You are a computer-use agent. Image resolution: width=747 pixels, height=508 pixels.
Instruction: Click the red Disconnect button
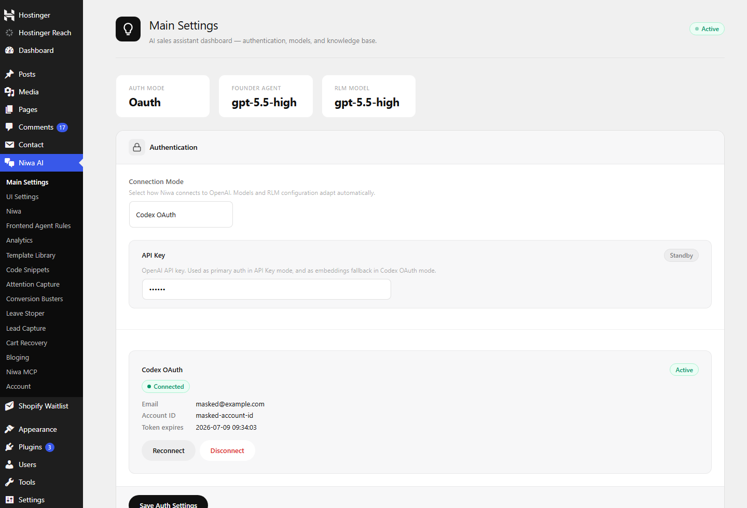click(227, 450)
